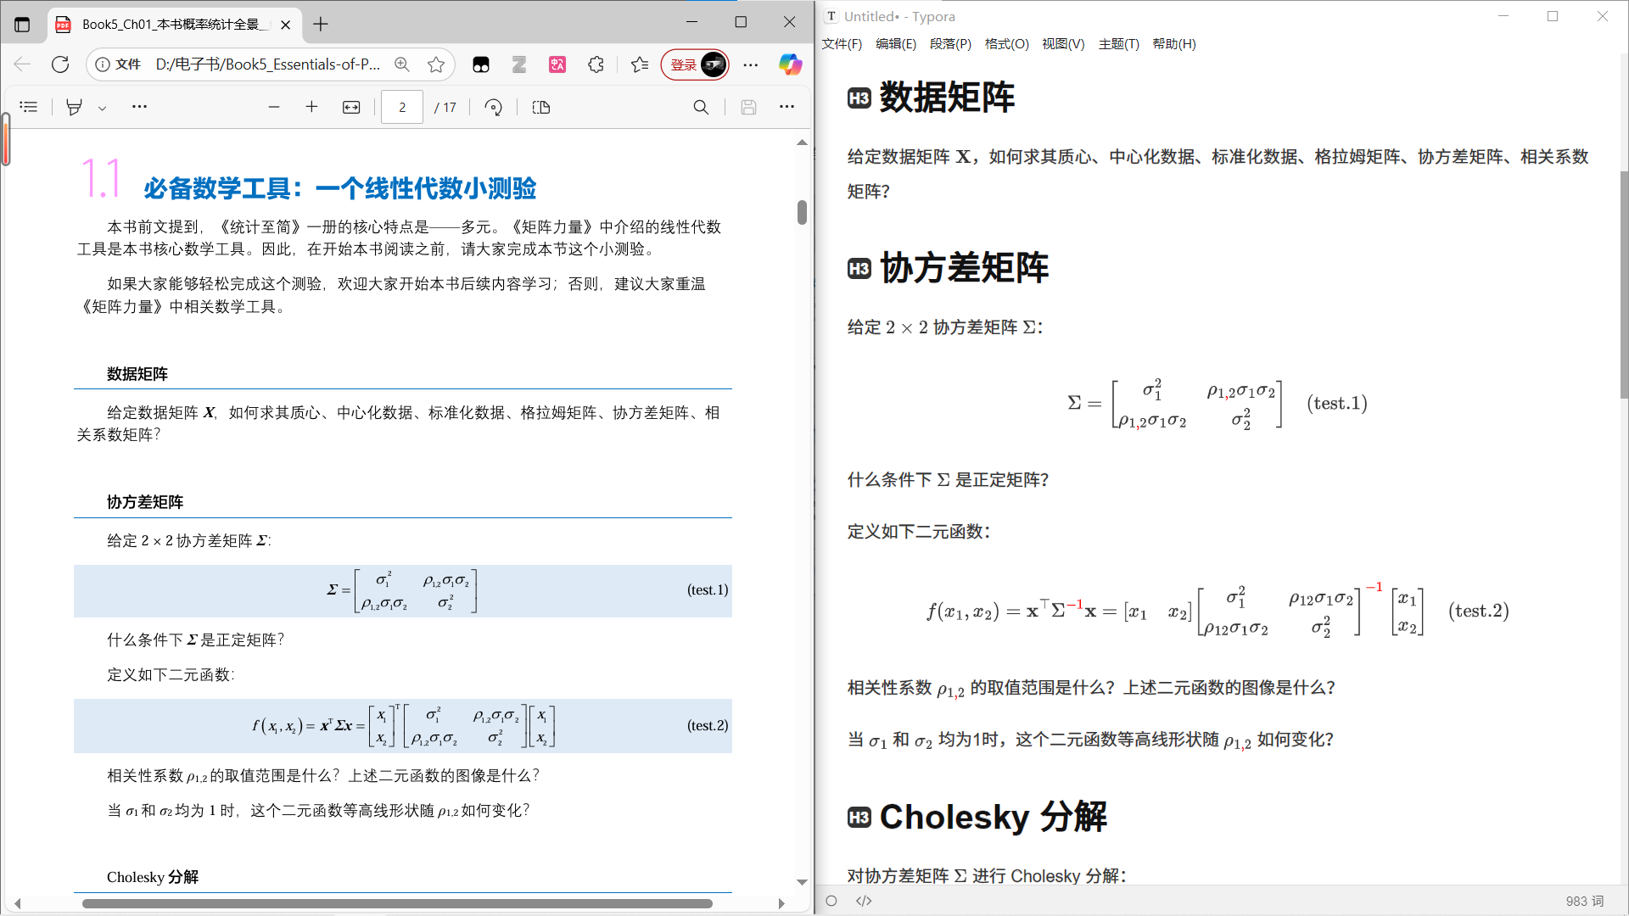Viewport: 1629px width, 916px height.
Task: Open the 格式(O) menu in Typora
Action: 1006,44
